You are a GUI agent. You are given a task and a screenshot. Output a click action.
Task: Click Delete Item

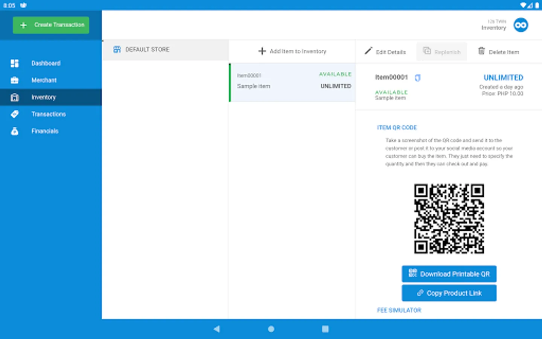tap(498, 52)
